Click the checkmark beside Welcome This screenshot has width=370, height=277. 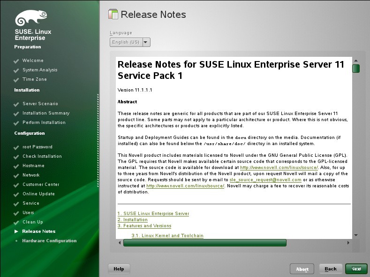coord(16,61)
